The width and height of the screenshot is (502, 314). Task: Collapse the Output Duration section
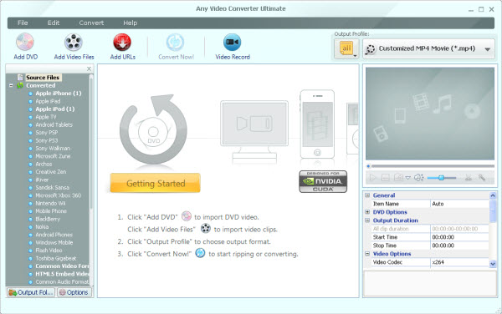[x=367, y=220]
